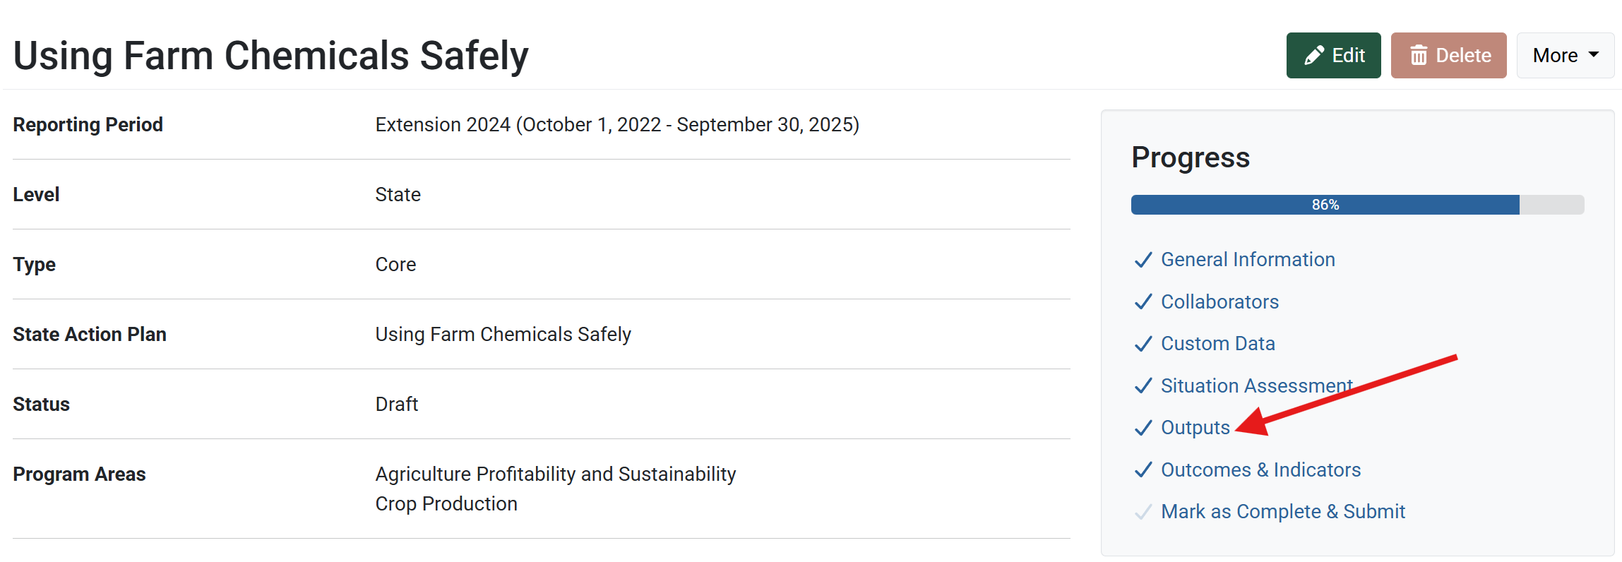This screenshot has width=1622, height=562.
Task: Open the More dropdown menu
Action: tap(1565, 56)
